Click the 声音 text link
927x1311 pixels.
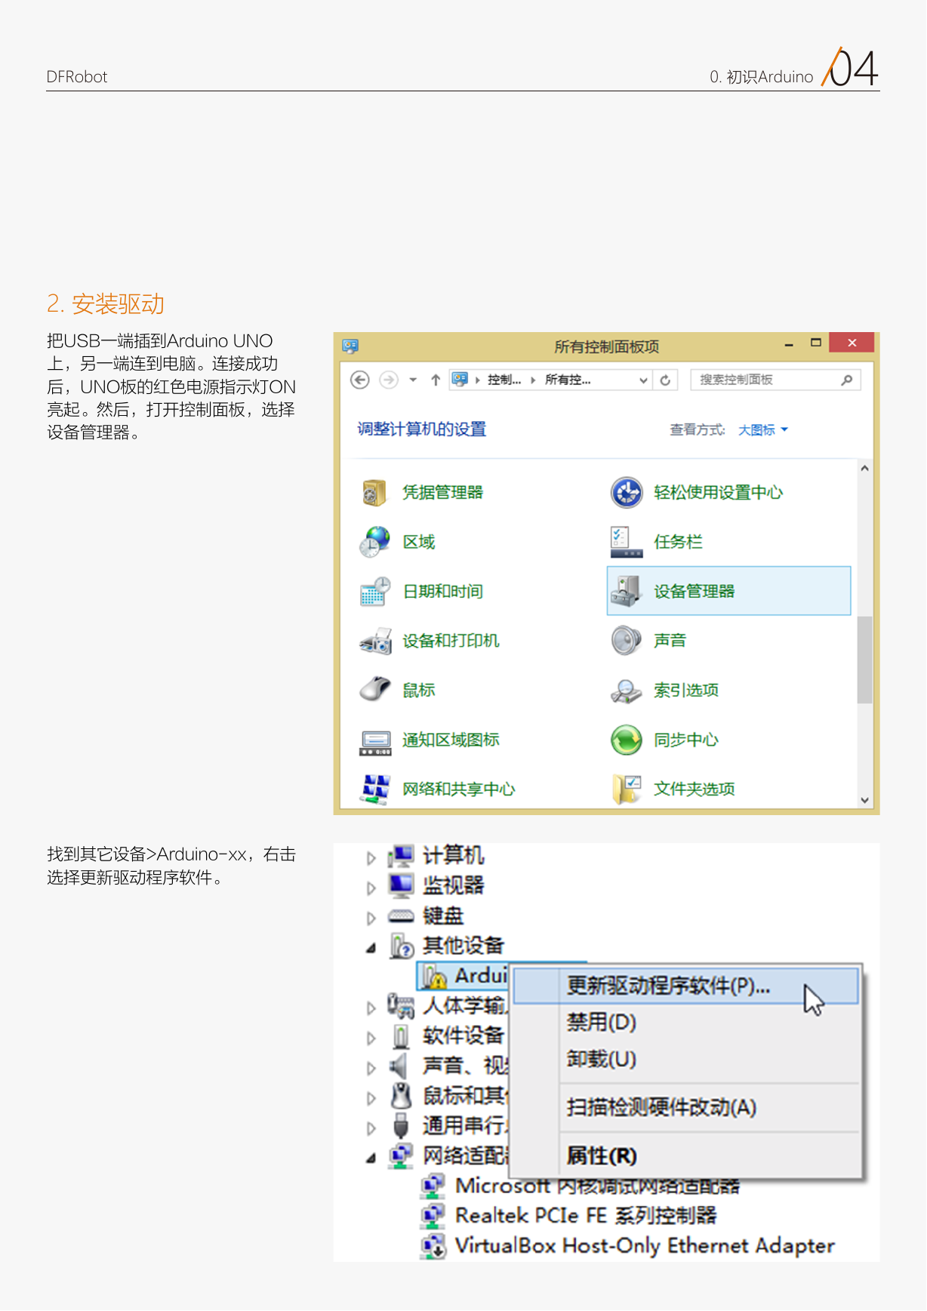pos(670,641)
